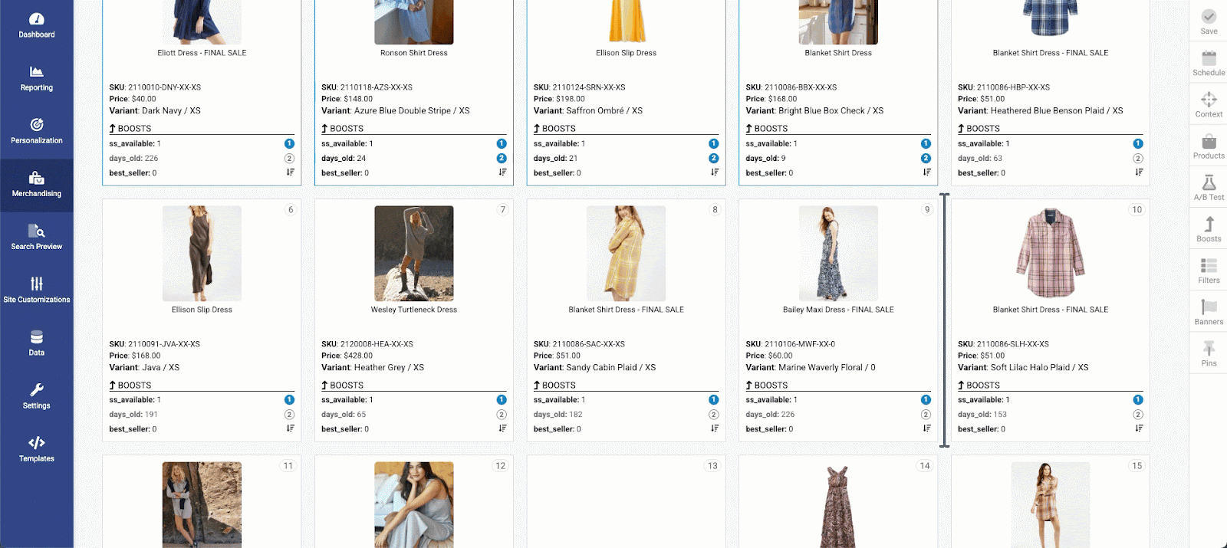This screenshot has width=1227, height=548.
Task: Click Price $428.00 text
Action: (x=347, y=356)
